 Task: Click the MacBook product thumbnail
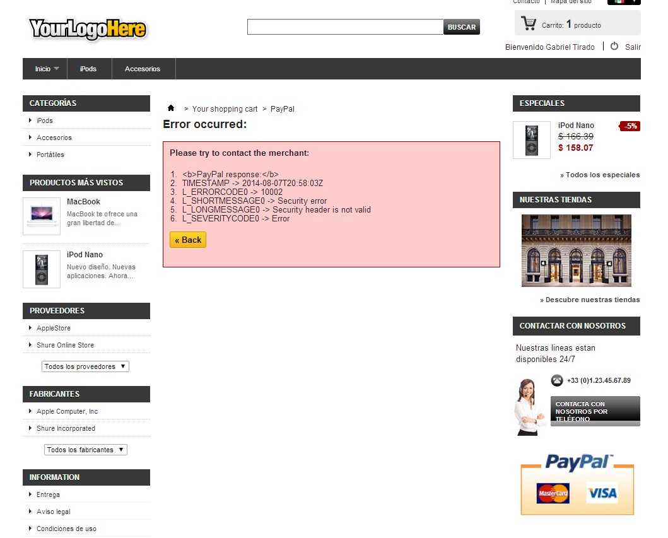[x=42, y=216]
